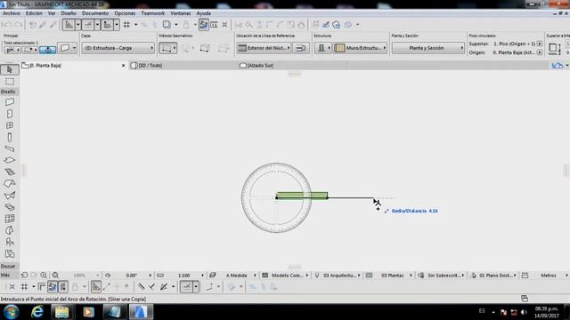Open Internet Explorer from the taskbar
This screenshot has width=570, height=320.
37,312
